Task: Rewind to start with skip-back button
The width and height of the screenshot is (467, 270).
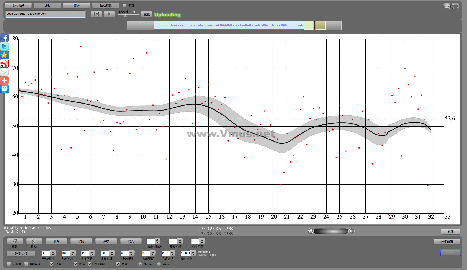Action: (96, 14)
